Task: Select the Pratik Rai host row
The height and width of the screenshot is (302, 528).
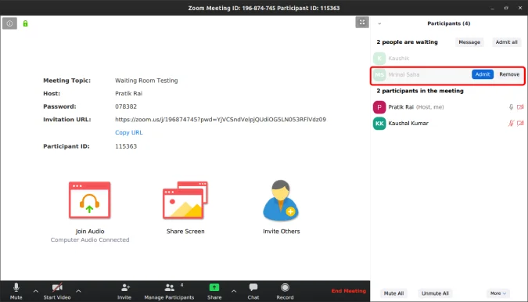Action: [x=448, y=107]
